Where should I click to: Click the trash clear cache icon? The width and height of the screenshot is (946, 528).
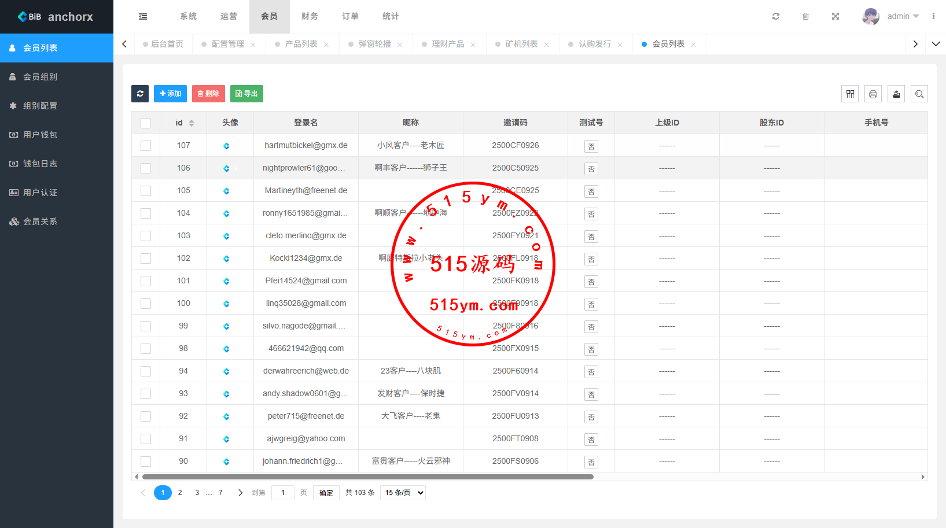coord(805,16)
